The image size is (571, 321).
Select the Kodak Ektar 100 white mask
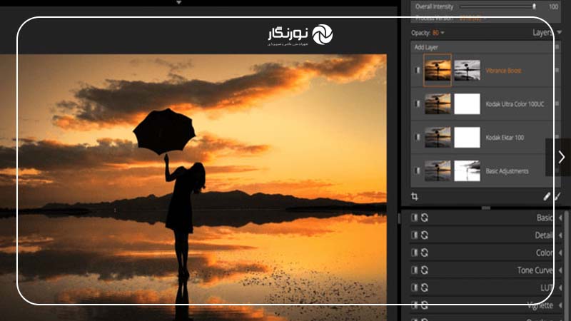pyautogui.click(x=468, y=137)
